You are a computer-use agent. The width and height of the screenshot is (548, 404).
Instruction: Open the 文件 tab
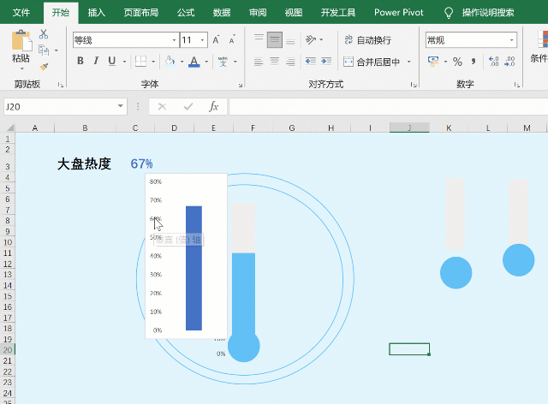coord(21,13)
